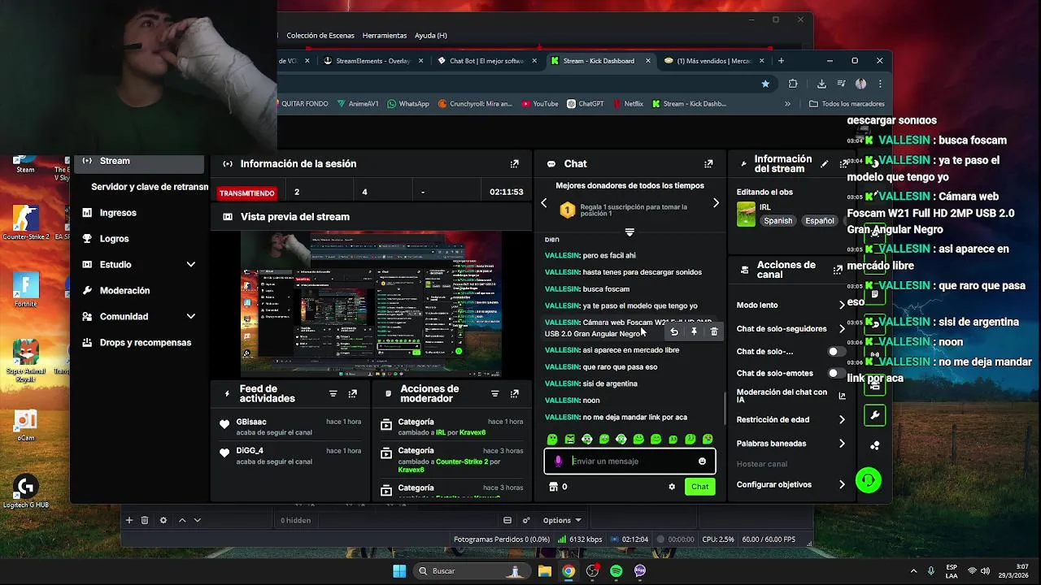Image resolution: width=1041 pixels, height=585 pixels.
Task: Open Todos los marcadores folder
Action: (x=847, y=104)
